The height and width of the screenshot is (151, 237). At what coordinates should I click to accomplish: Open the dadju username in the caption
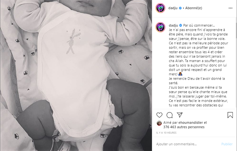173,25
